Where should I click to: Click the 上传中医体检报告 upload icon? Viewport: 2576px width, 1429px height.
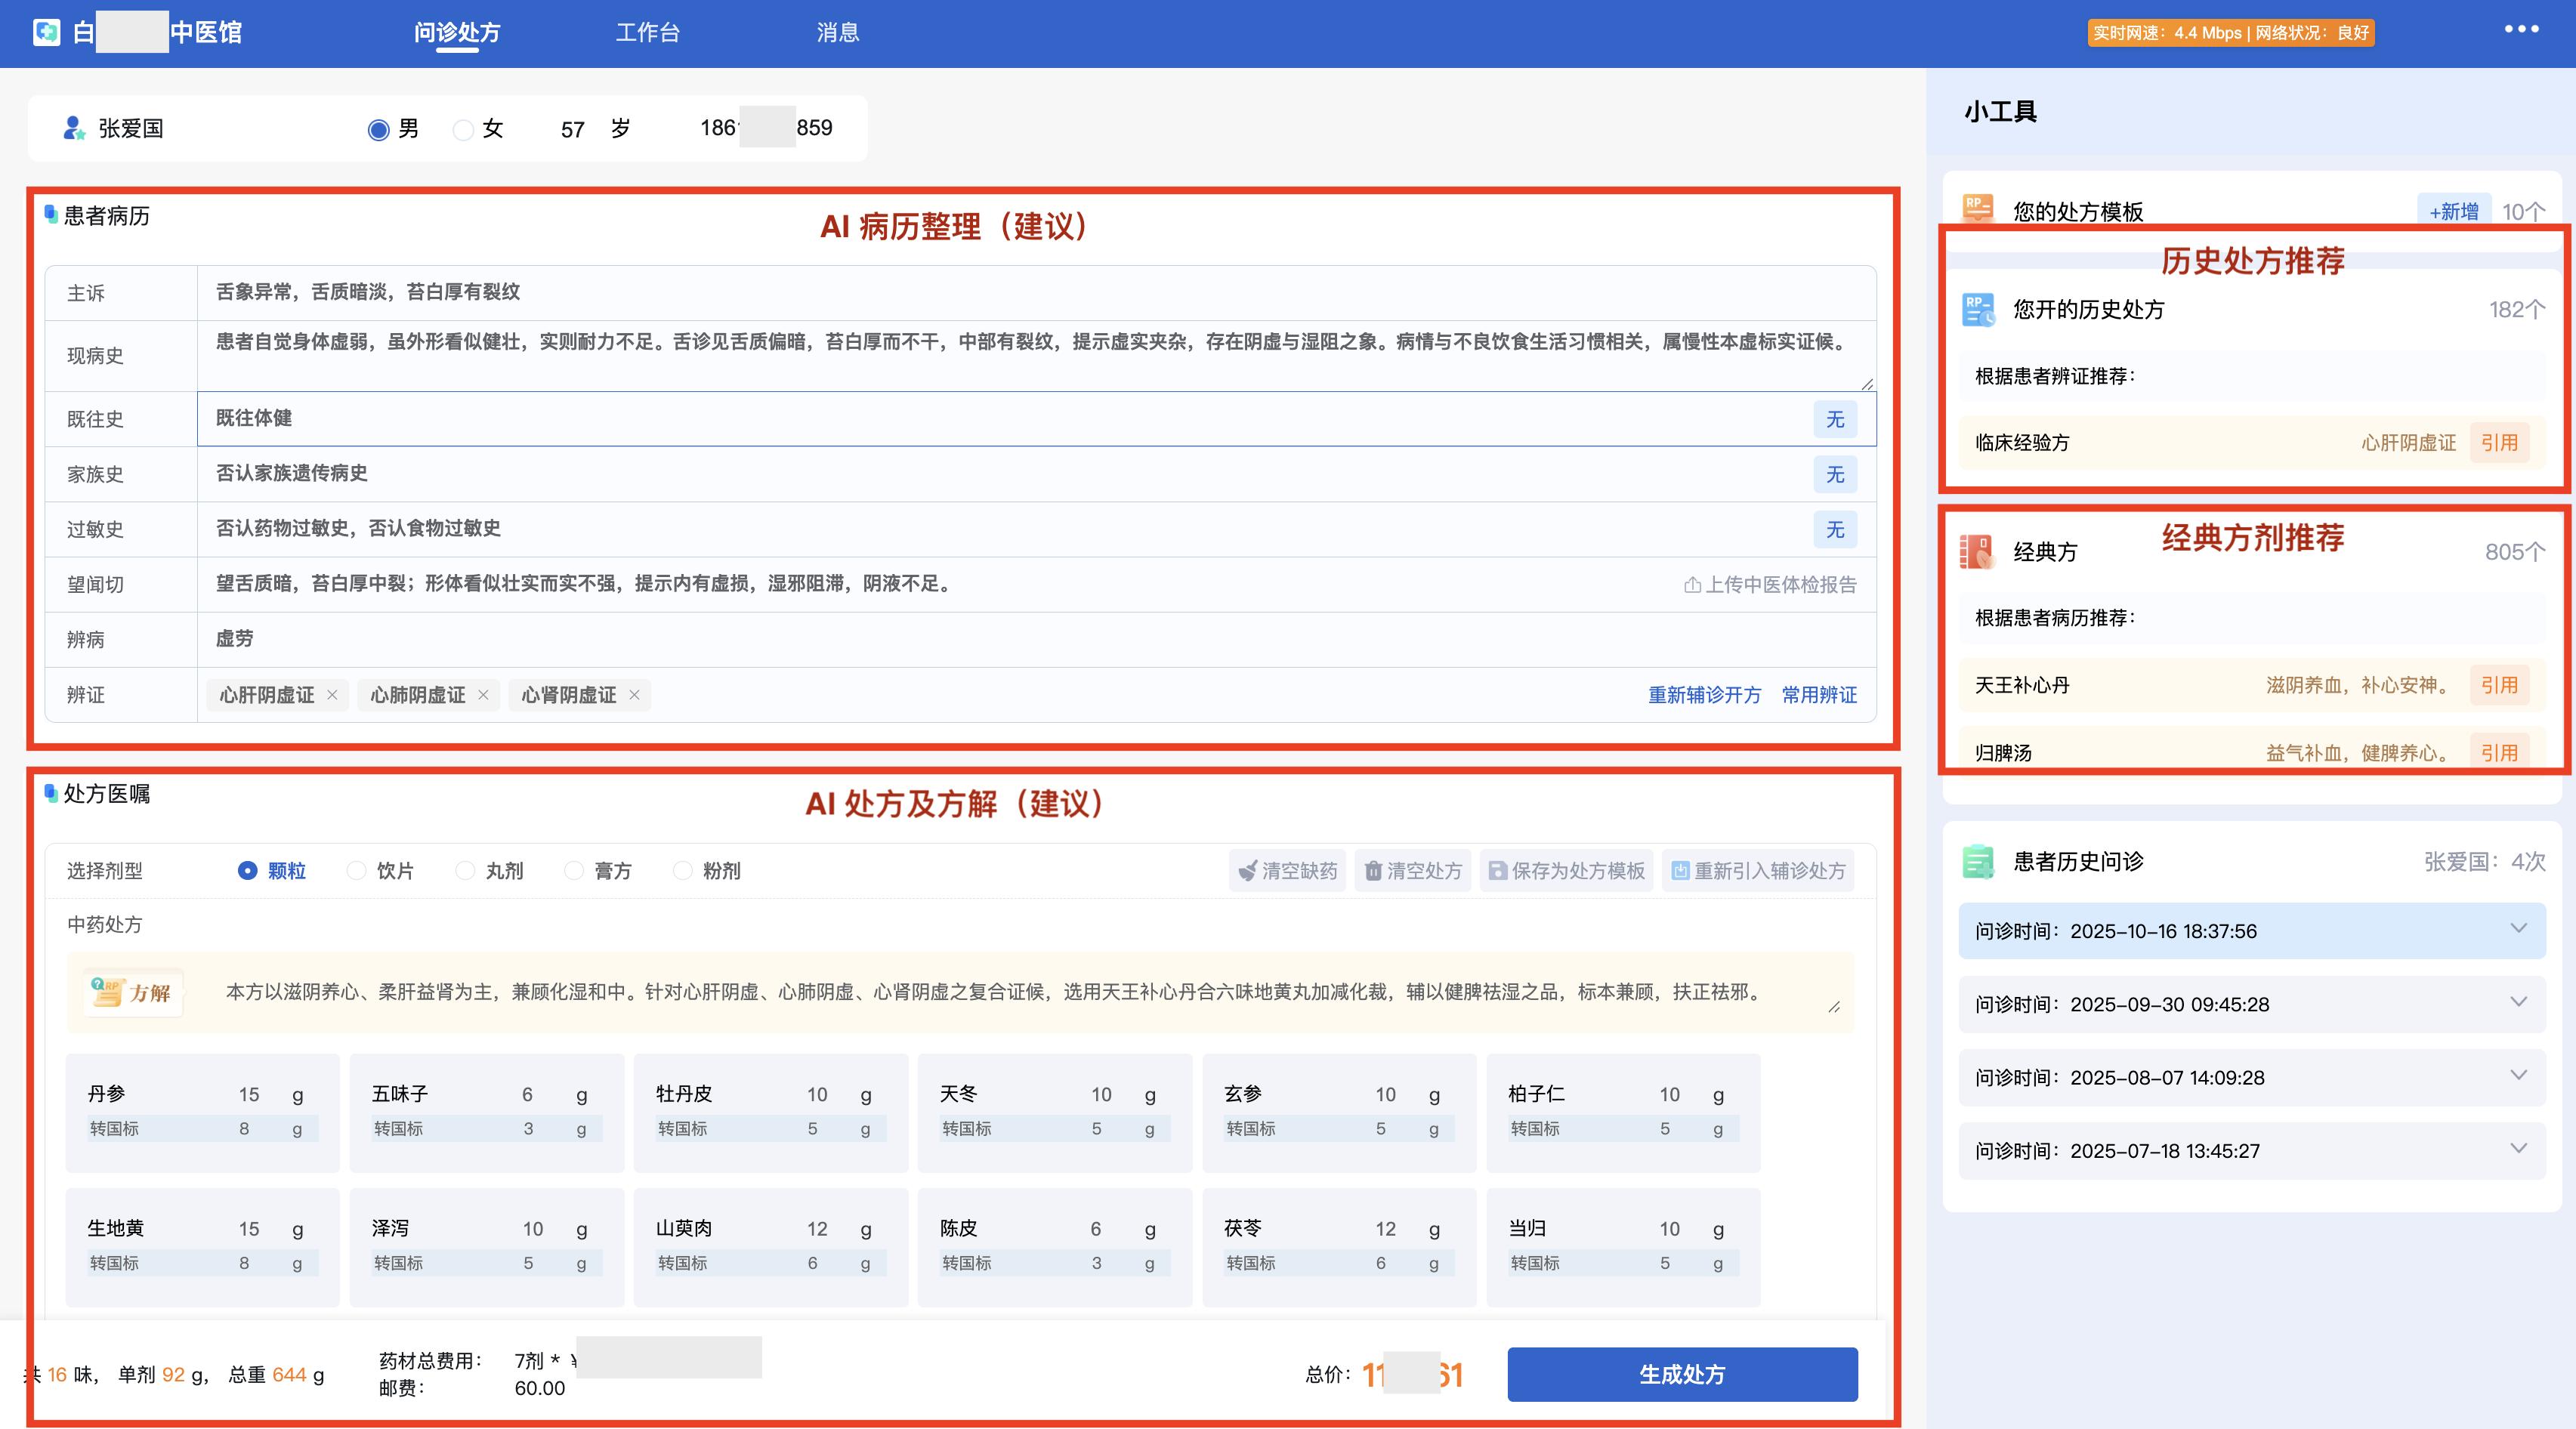click(x=1692, y=585)
